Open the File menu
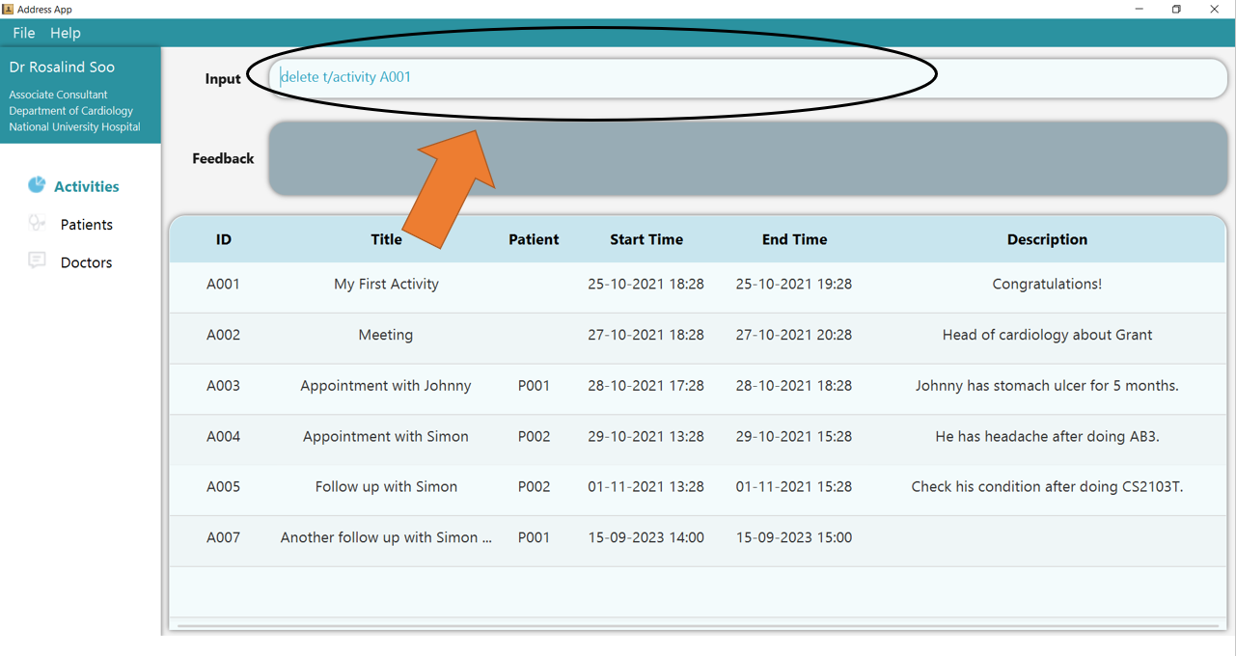The height and width of the screenshot is (656, 1236). click(24, 33)
